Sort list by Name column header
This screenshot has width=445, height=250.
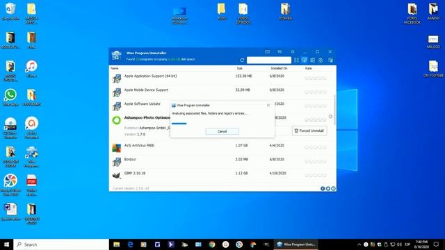pos(115,68)
